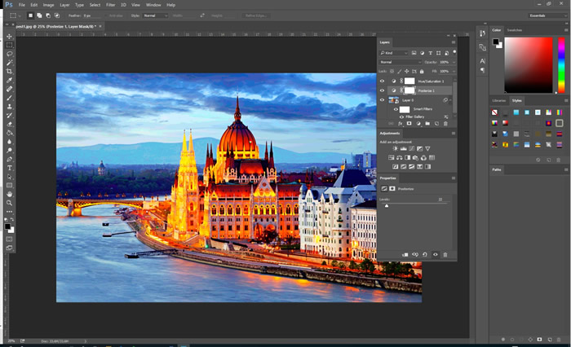Select the Eraser tool

[10, 124]
